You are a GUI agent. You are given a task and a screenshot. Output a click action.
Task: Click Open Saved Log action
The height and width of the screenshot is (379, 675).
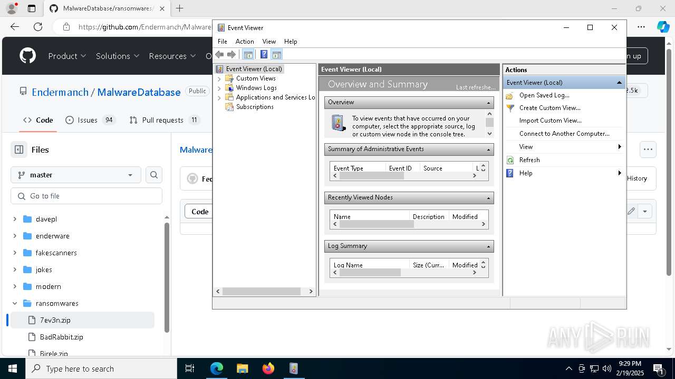544,95
